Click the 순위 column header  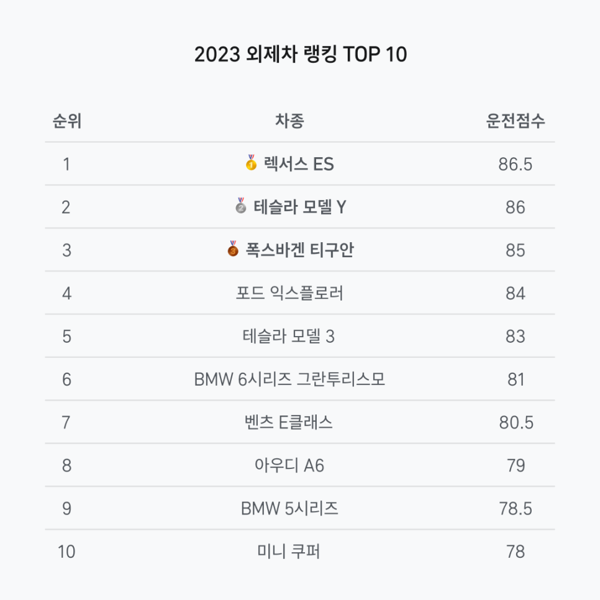67,121
